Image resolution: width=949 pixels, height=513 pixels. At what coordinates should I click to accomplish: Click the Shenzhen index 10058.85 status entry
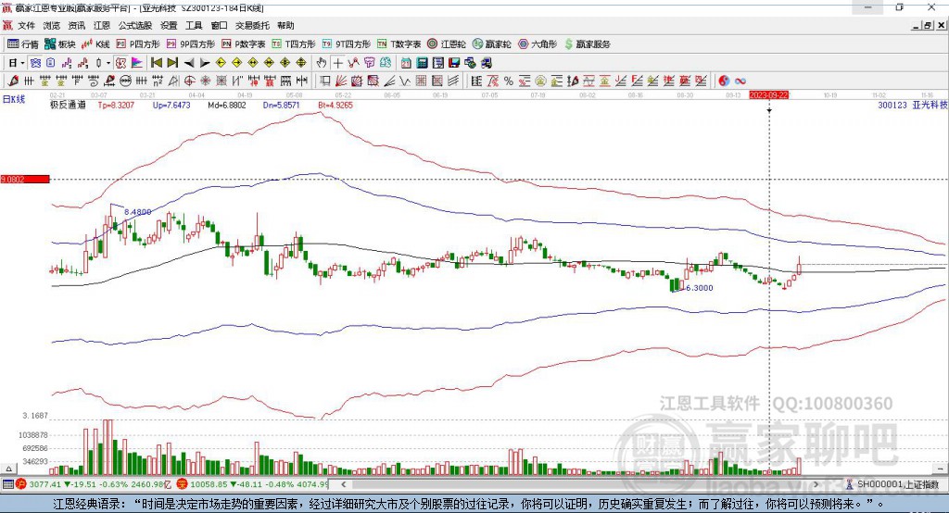click(x=252, y=484)
